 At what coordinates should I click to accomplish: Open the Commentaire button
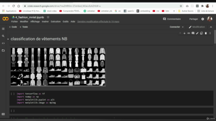click(x=172, y=19)
